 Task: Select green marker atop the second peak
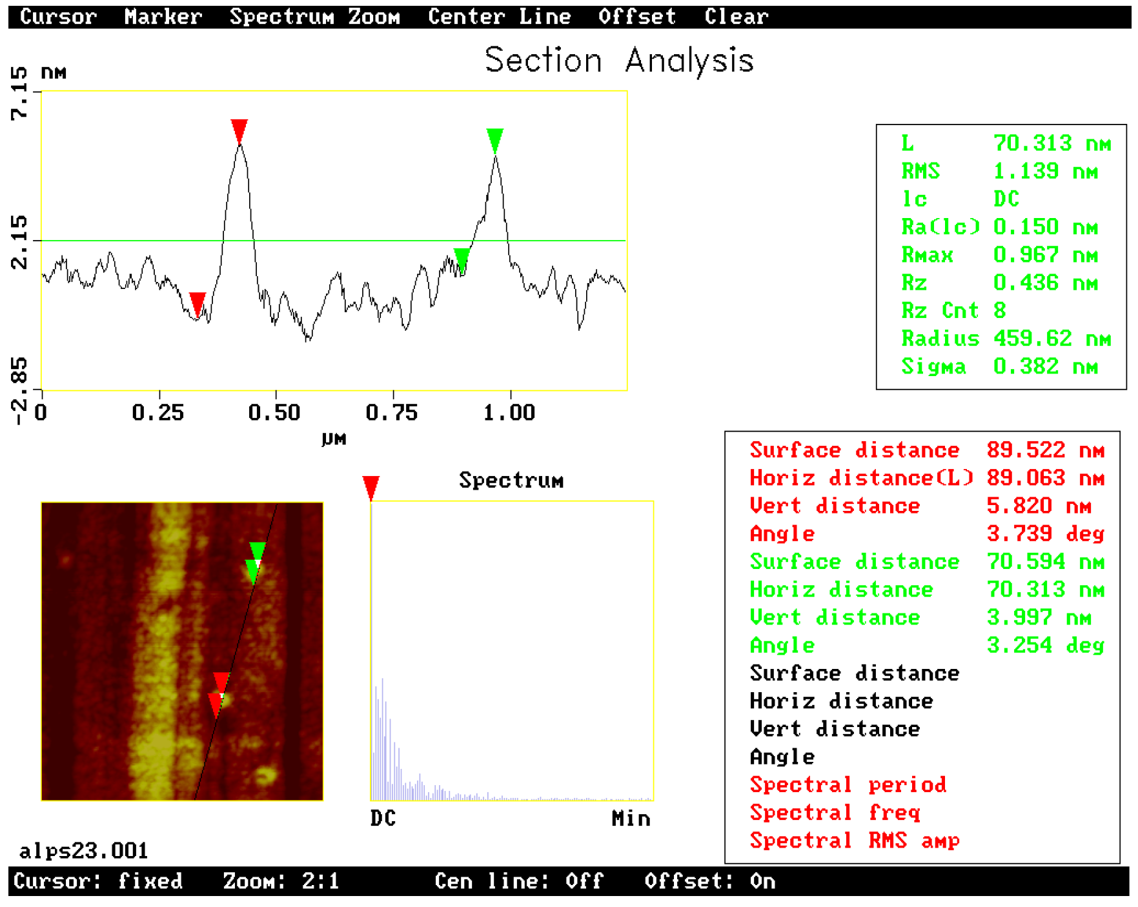(x=495, y=139)
